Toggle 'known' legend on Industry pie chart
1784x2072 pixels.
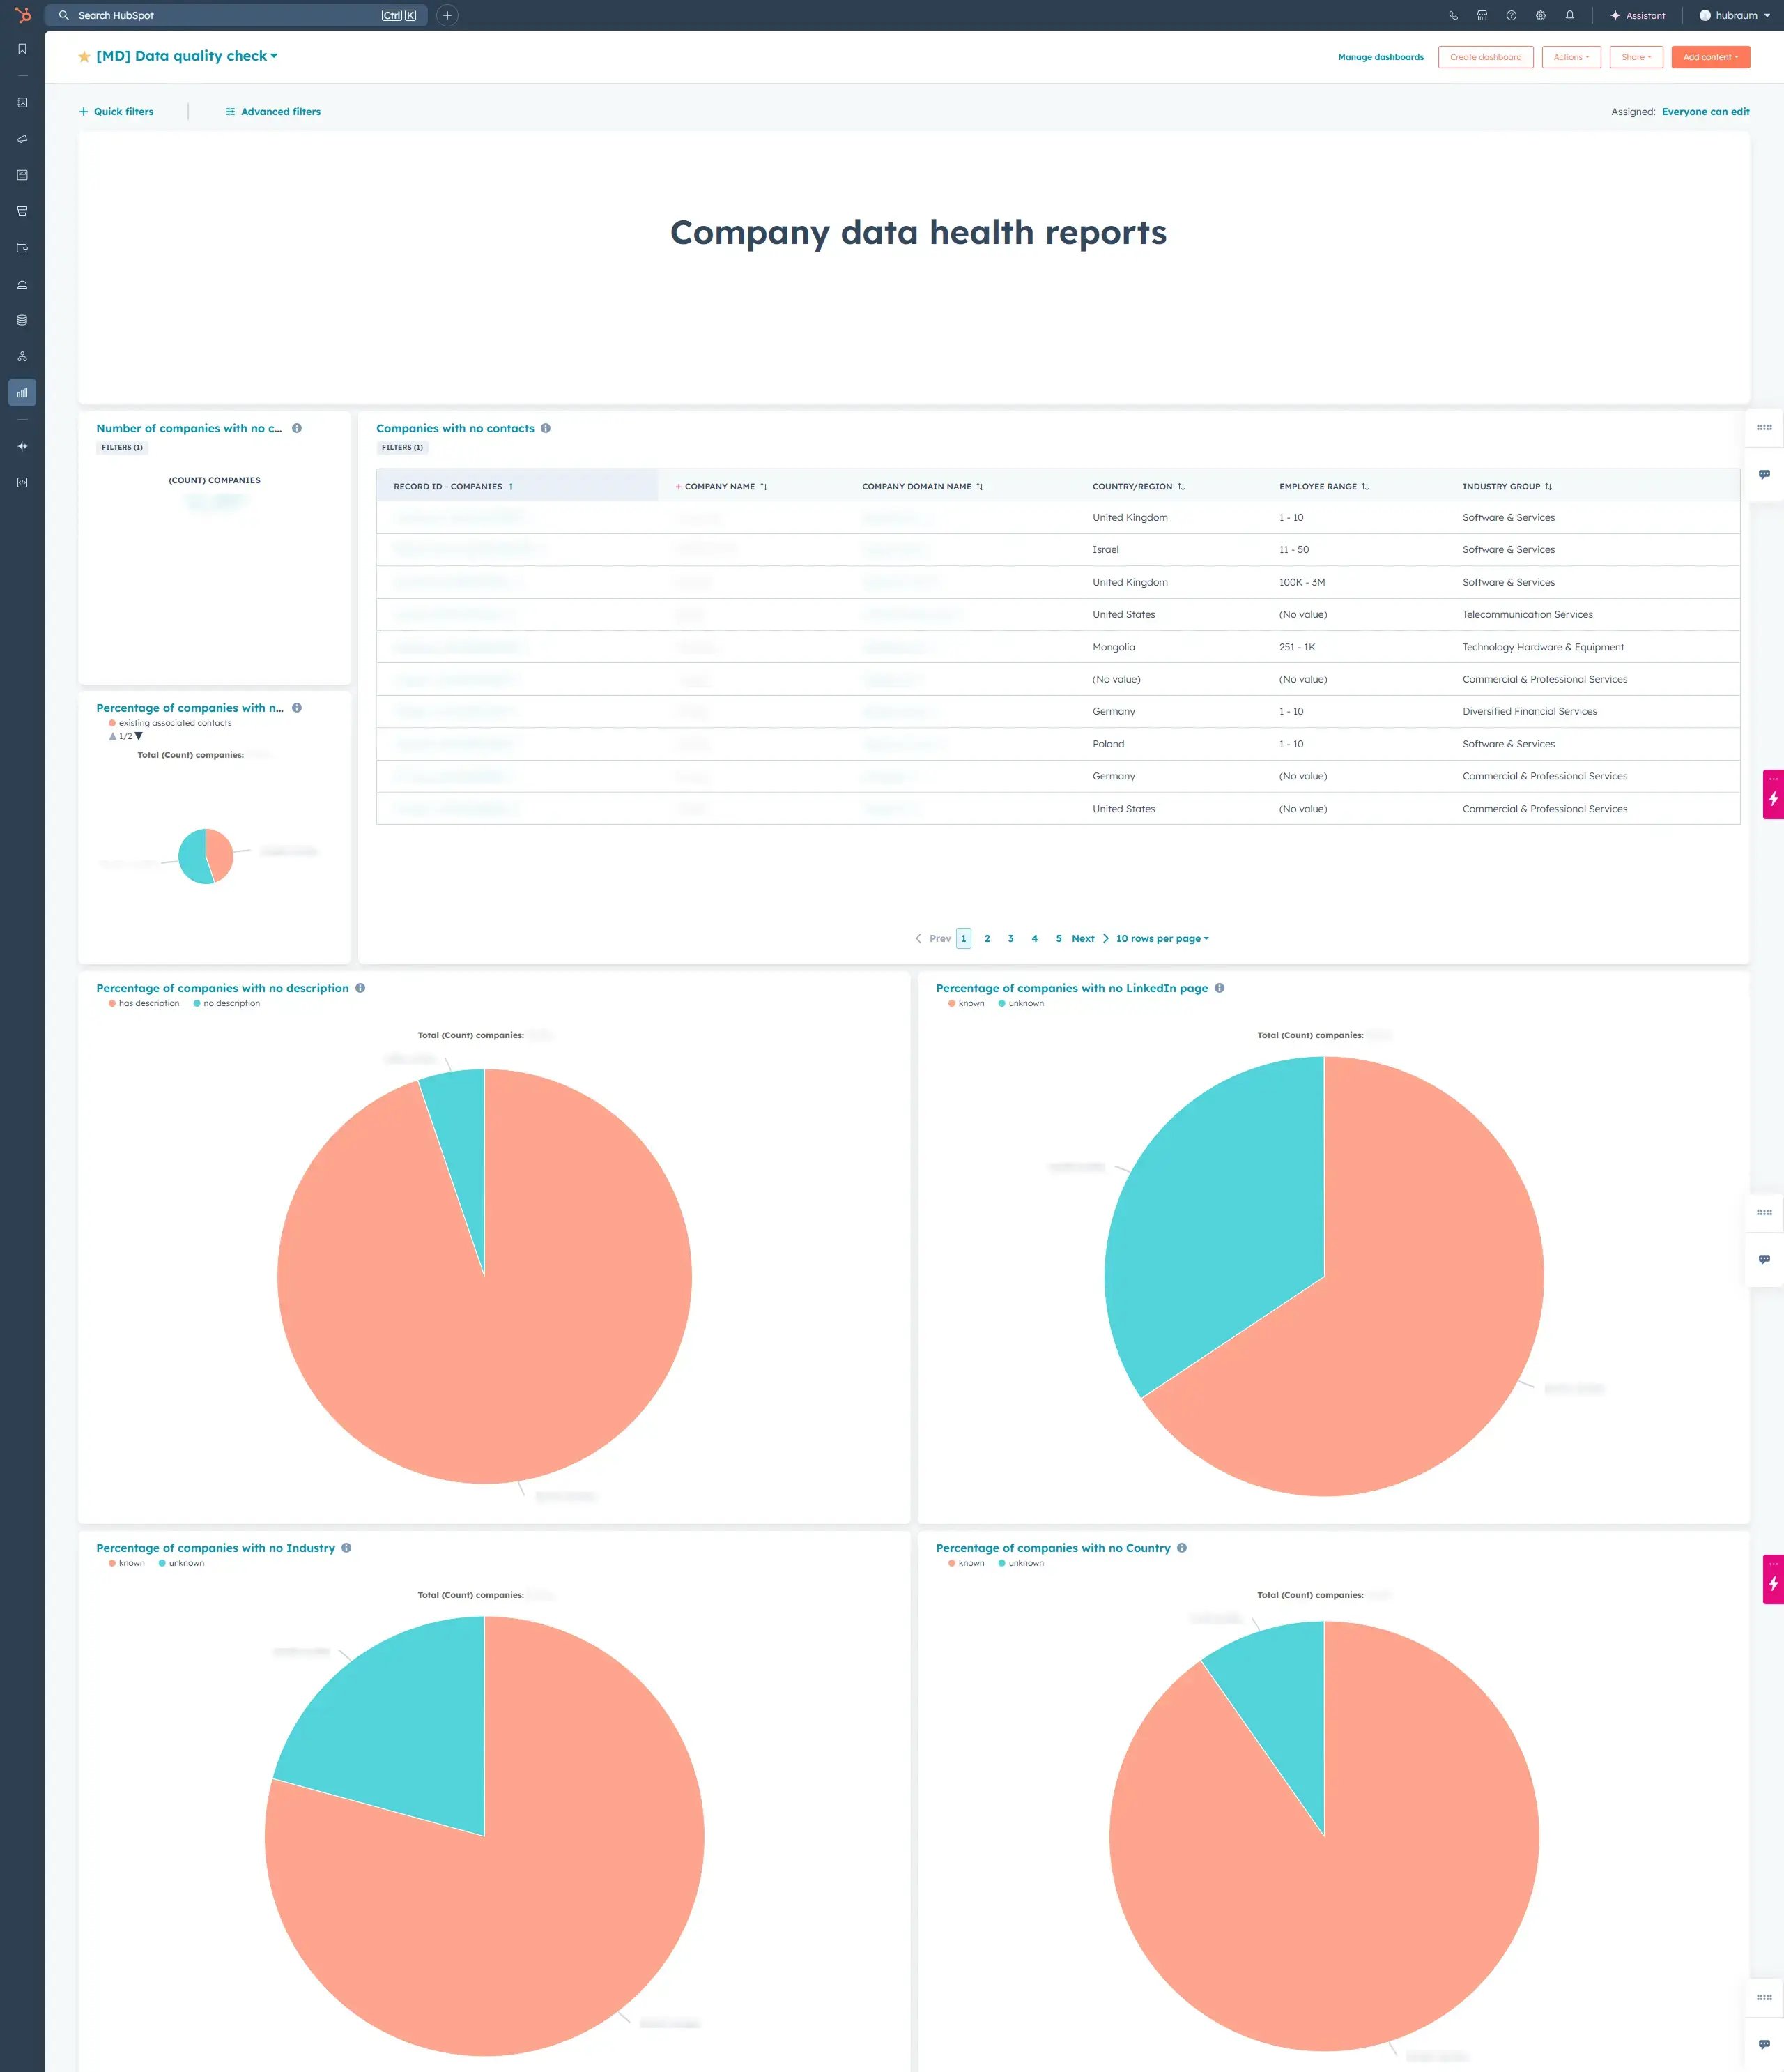[x=129, y=1563]
